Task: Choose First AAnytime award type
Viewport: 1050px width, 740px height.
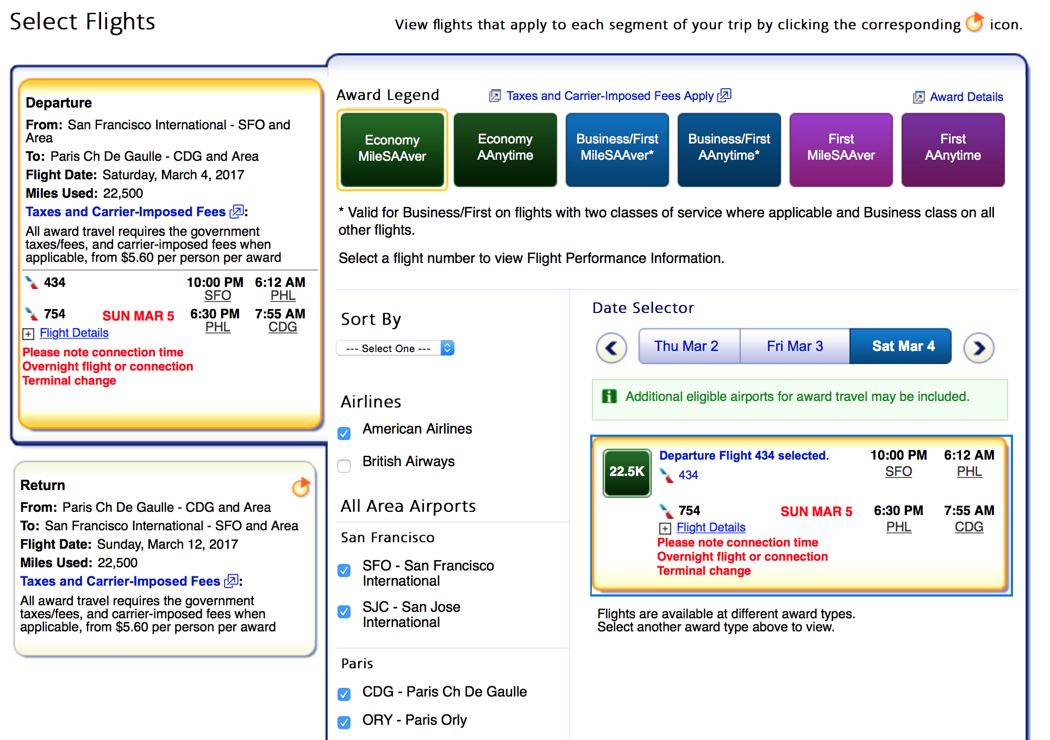Action: (953, 150)
